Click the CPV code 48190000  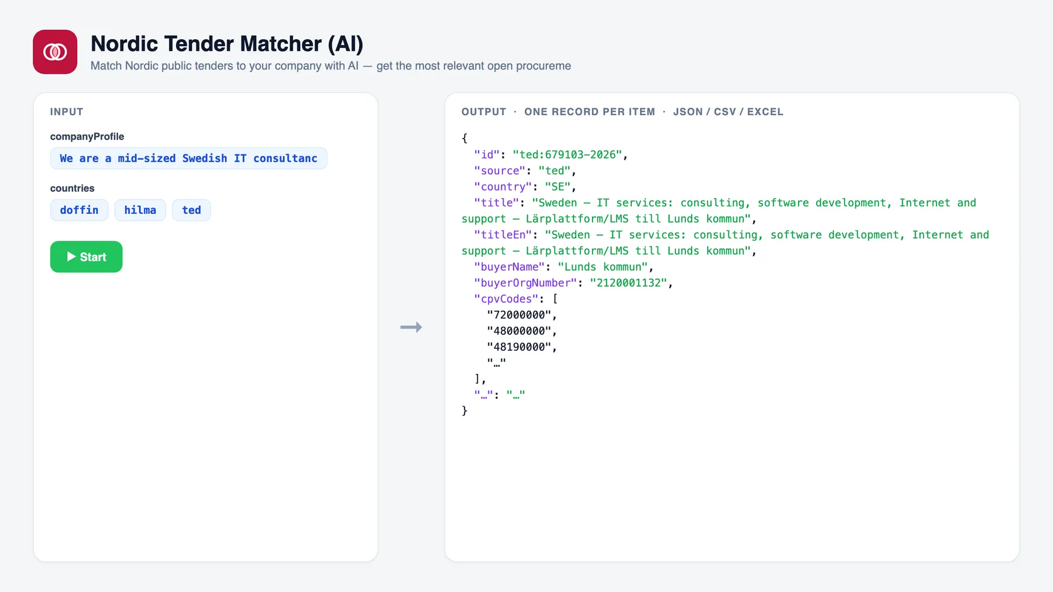519,347
